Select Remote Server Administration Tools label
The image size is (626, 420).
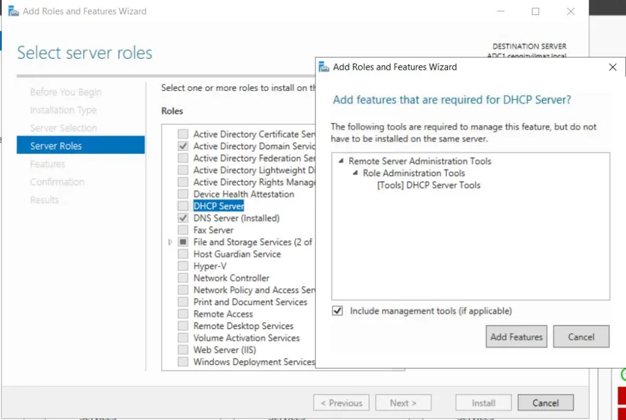tap(419, 161)
